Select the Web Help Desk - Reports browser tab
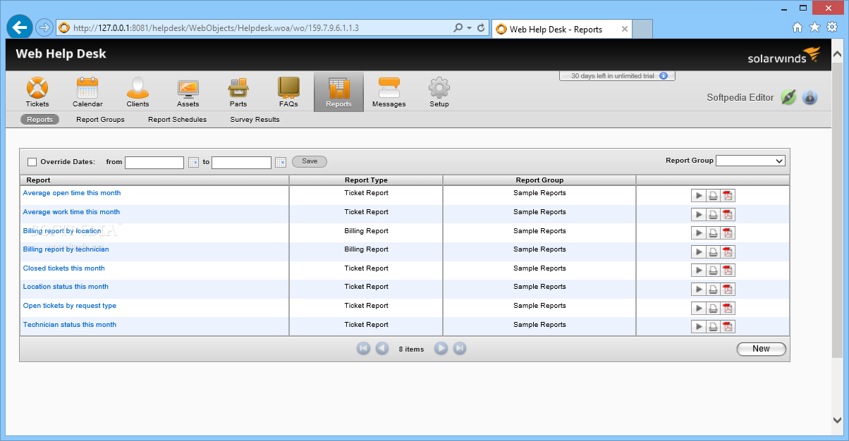This screenshot has width=849, height=441. (x=561, y=29)
